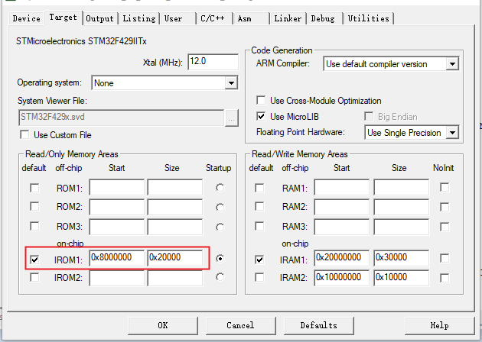
Task: Go to the Debug tab
Action: point(323,18)
